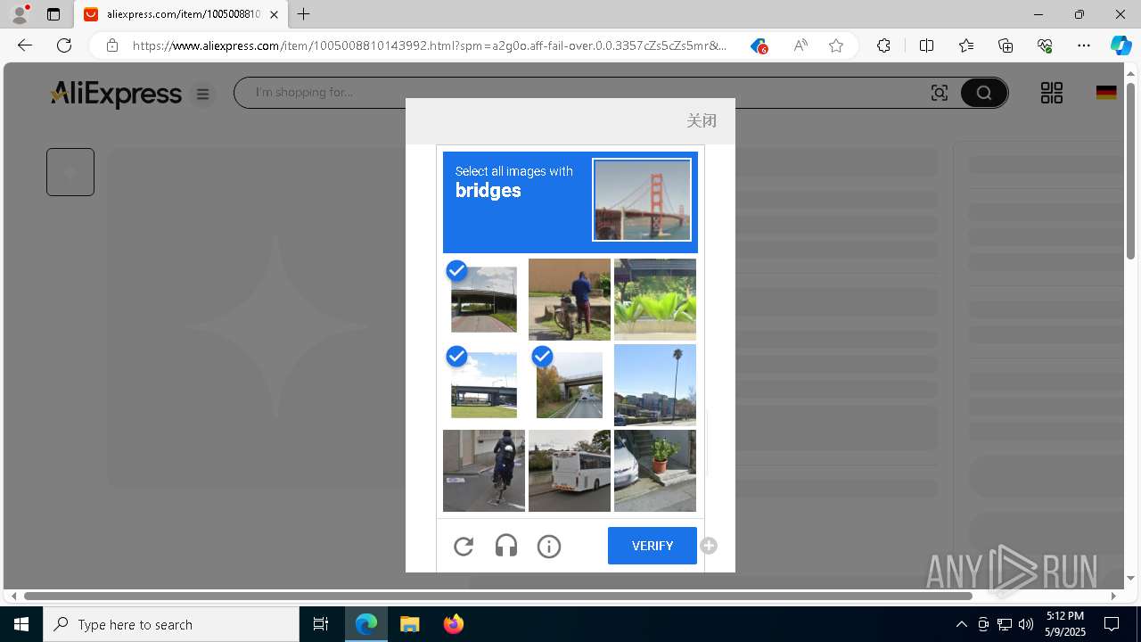This screenshot has height=642, width=1141.
Task: Open image search camera icon
Action: (940, 93)
